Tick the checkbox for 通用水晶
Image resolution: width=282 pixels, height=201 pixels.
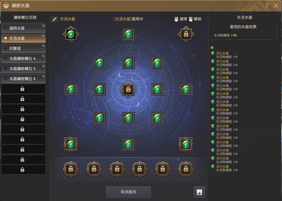tap(6, 28)
